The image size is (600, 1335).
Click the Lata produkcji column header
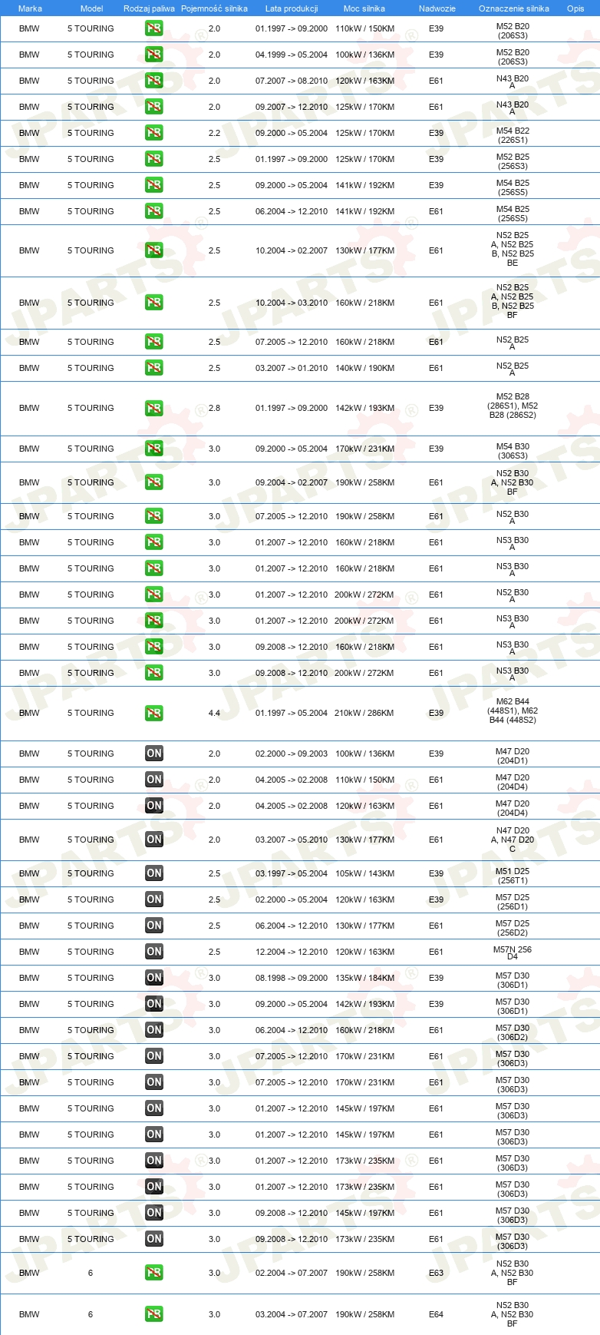click(292, 8)
